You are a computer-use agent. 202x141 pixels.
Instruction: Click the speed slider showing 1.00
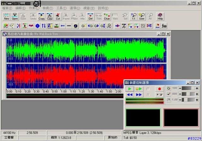coord(188,100)
